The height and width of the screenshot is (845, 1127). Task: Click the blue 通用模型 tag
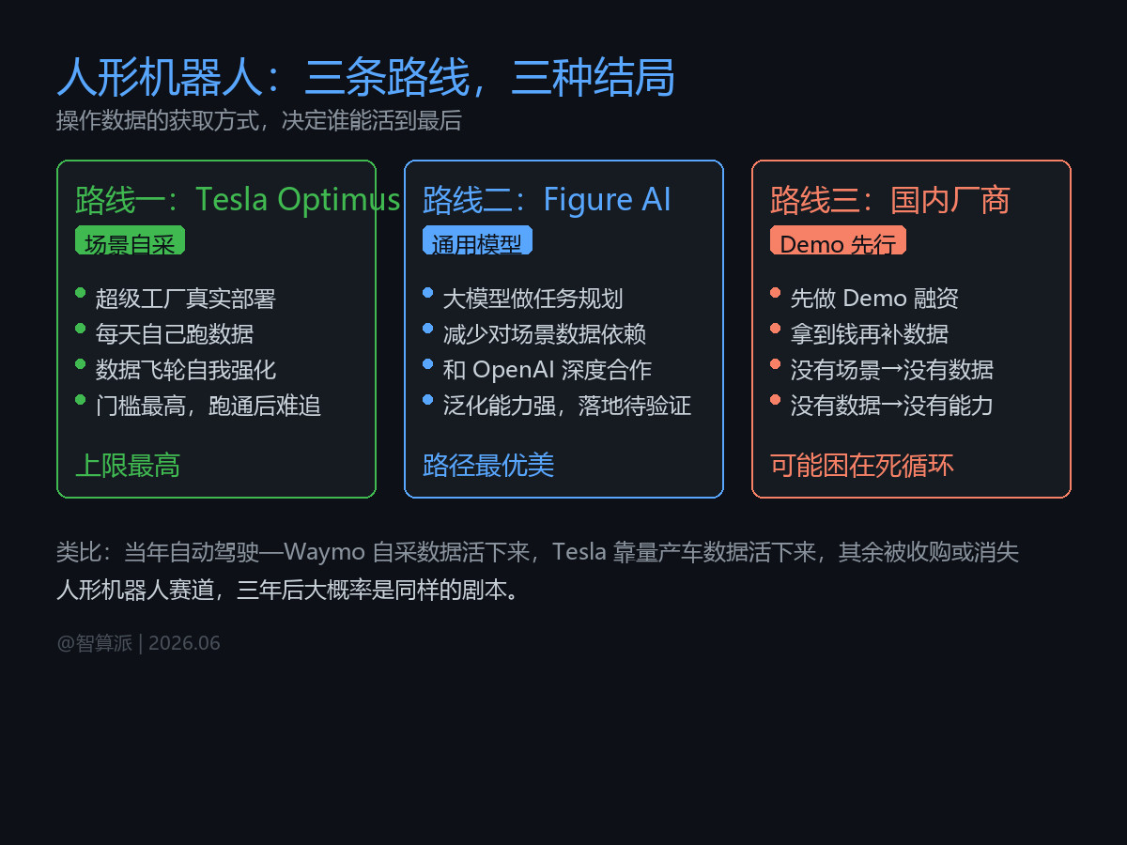(x=477, y=239)
